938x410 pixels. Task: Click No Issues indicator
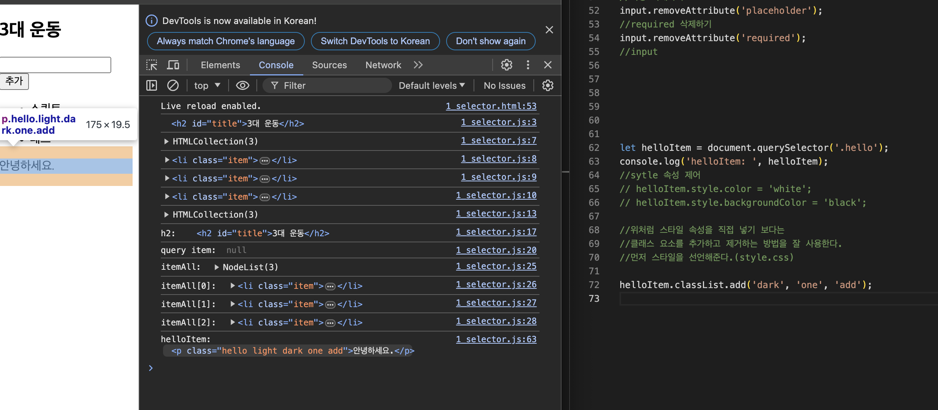[x=504, y=85]
